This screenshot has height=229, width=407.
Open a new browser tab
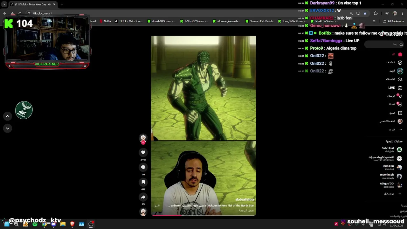point(62,4)
